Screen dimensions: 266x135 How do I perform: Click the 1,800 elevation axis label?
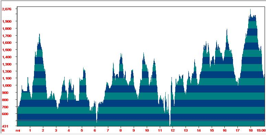click(7, 28)
